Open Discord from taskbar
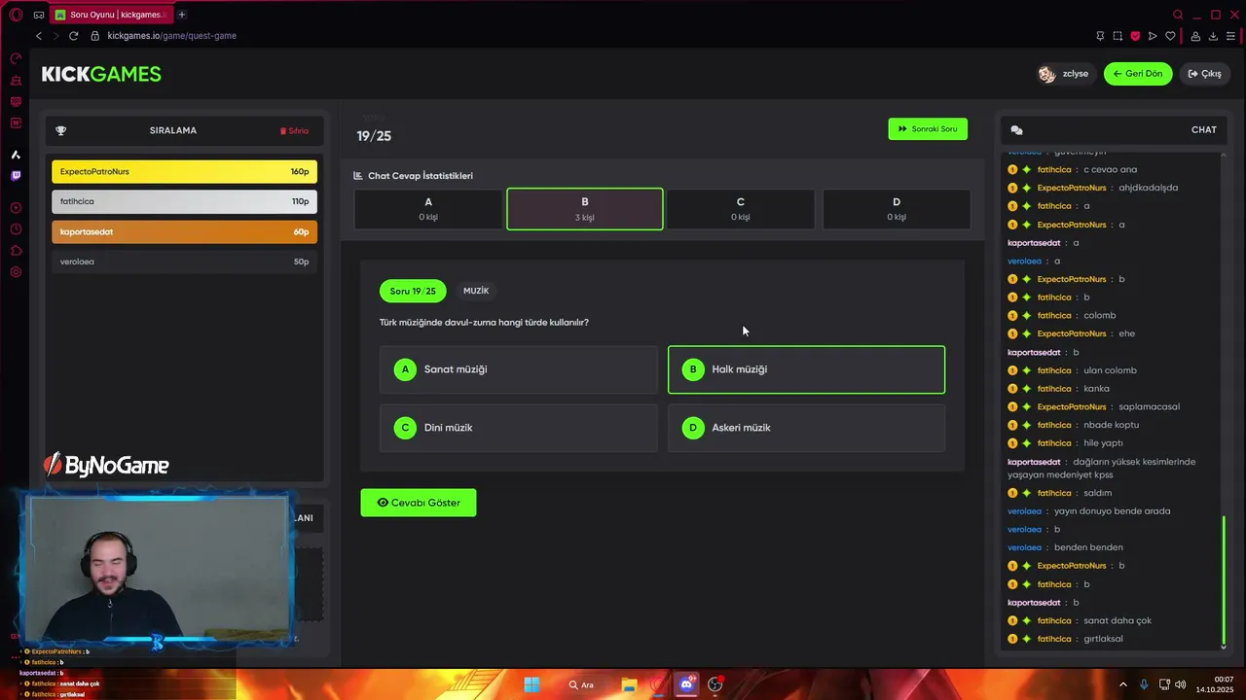The height and width of the screenshot is (700, 1246). [x=686, y=684]
